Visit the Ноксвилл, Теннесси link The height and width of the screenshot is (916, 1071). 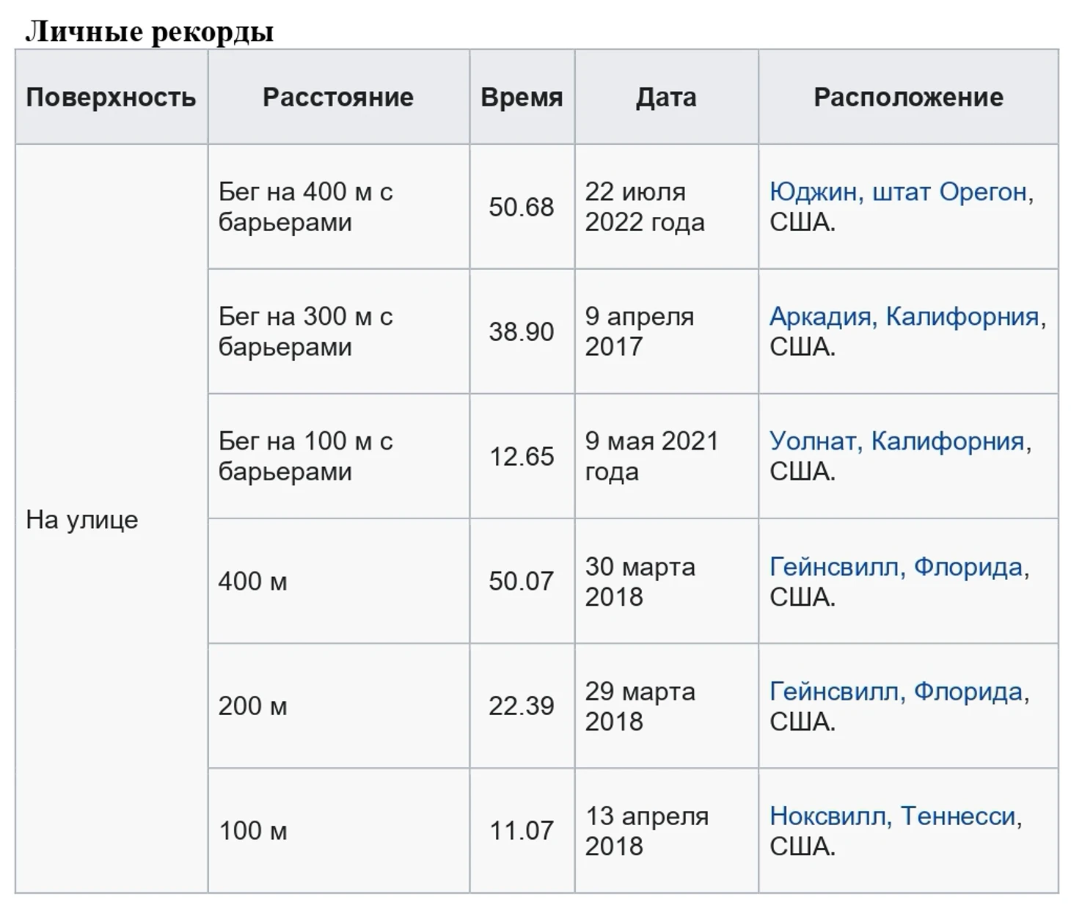coord(892,816)
